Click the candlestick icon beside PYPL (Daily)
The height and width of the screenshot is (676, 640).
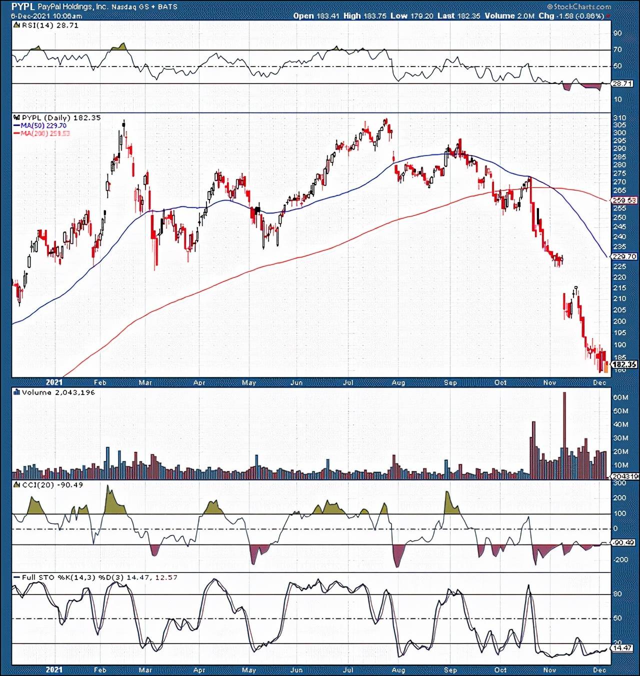coord(16,117)
